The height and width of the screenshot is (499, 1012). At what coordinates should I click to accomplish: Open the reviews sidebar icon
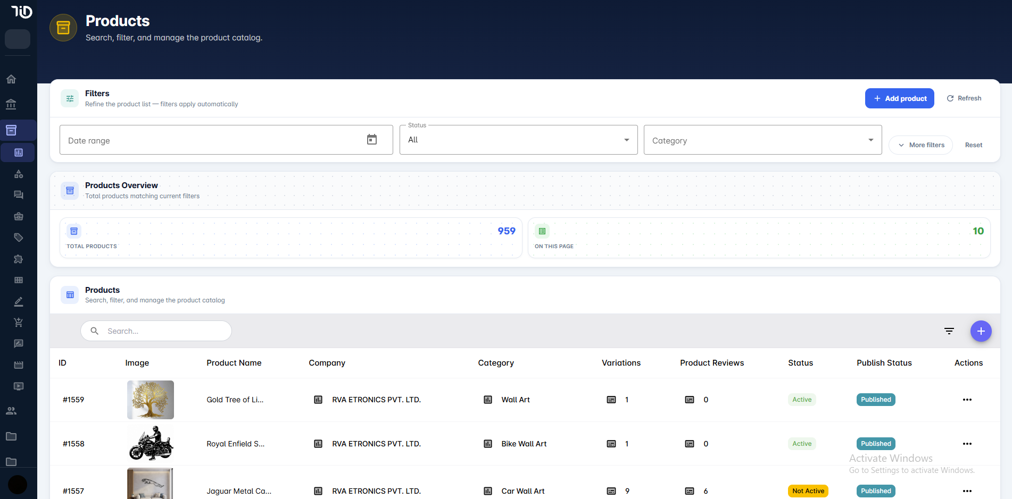pos(19,344)
